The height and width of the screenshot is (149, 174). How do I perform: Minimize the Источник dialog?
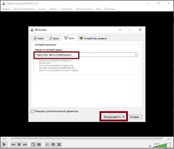click(120, 30)
